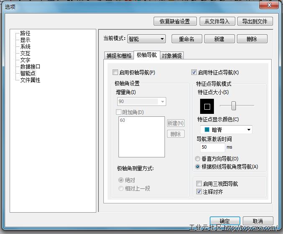Screen dimensions: 283x234
Task: Click the 取消 button
Action: [x=258, y=221]
